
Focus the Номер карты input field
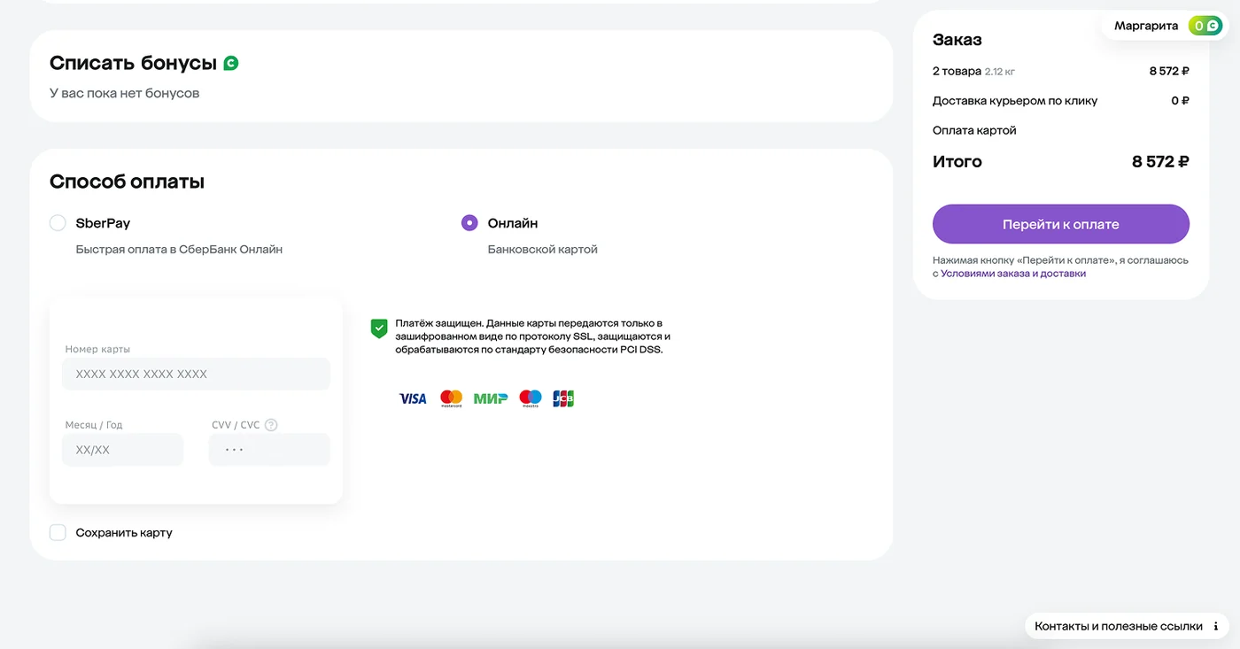196,374
